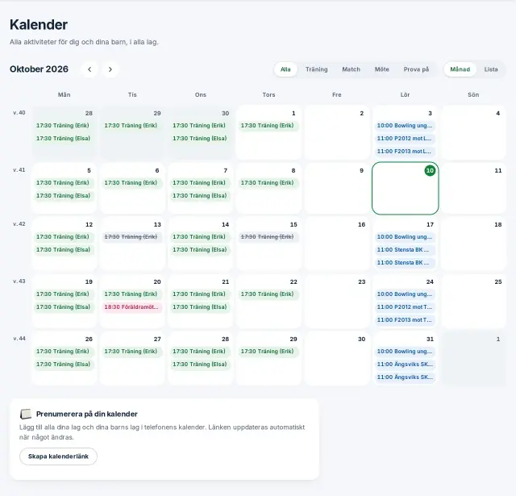The width and height of the screenshot is (516, 496).
Task: Select the Sunday 25 day cell
Action: click(x=473, y=301)
